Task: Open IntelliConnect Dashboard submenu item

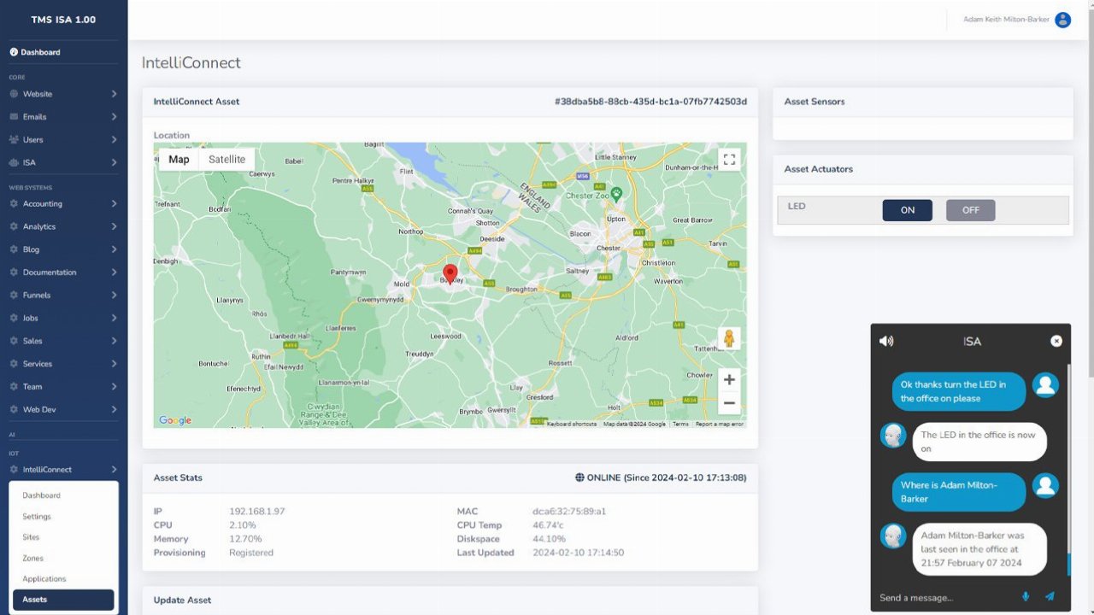Action: (x=41, y=495)
